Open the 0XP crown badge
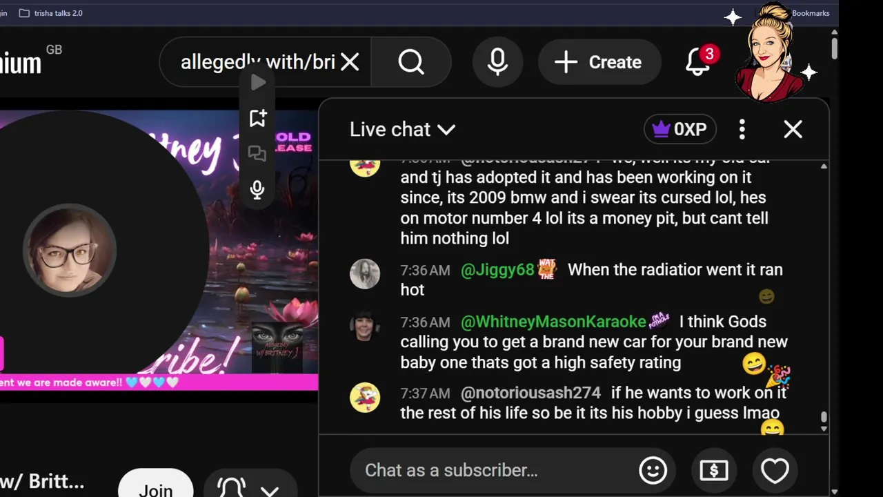This screenshot has width=883, height=497. point(680,129)
